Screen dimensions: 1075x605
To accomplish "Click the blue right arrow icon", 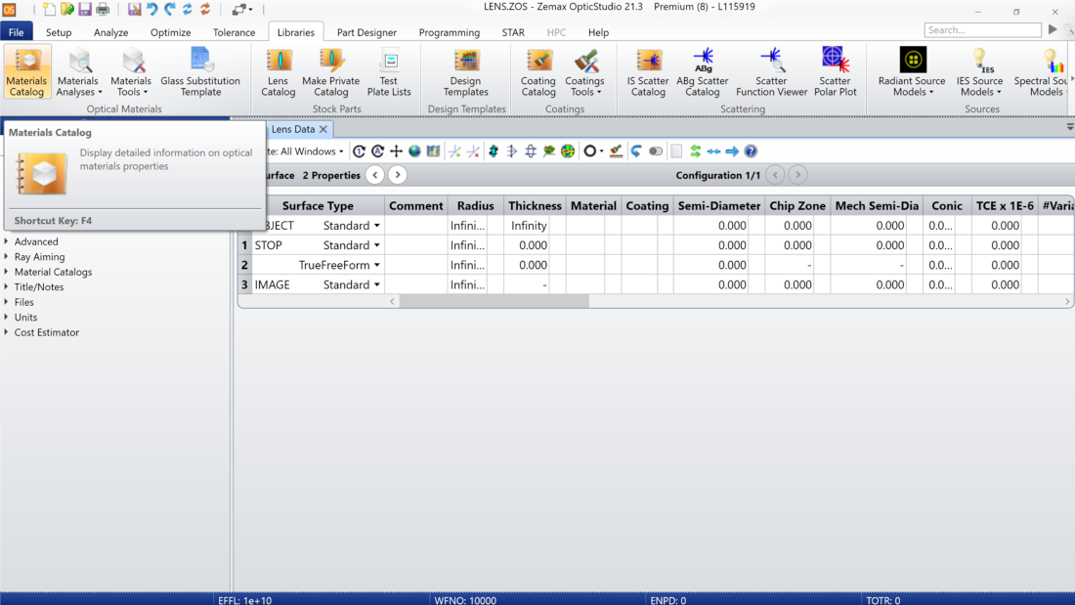I will (x=732, y=151).
